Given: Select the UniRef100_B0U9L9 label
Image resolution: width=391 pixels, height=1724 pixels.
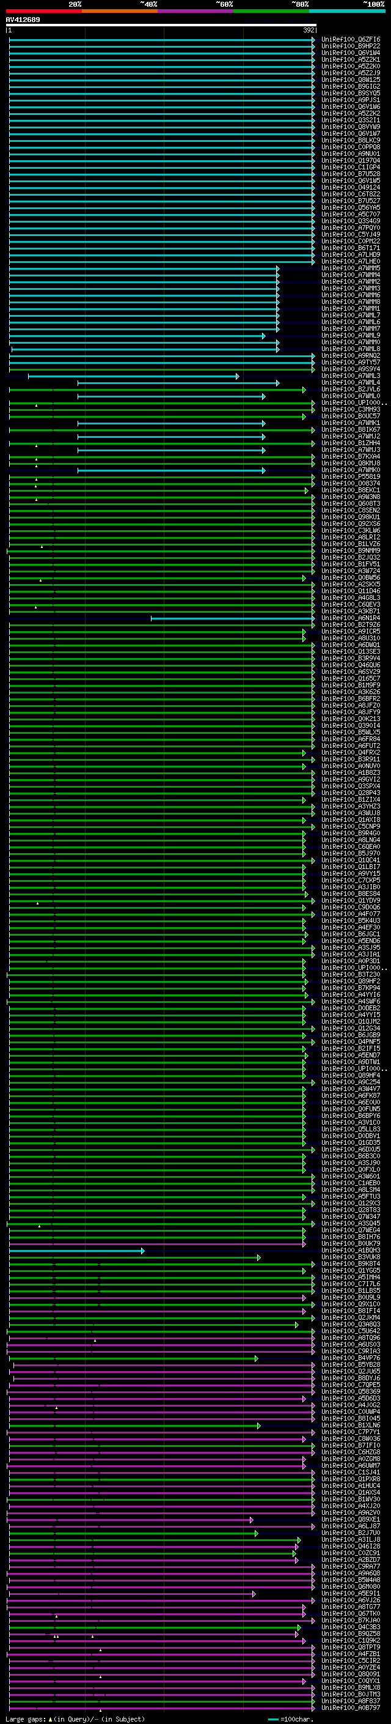Looking at the screenshot, I should pyautogui.click(x=351, y=1297).
